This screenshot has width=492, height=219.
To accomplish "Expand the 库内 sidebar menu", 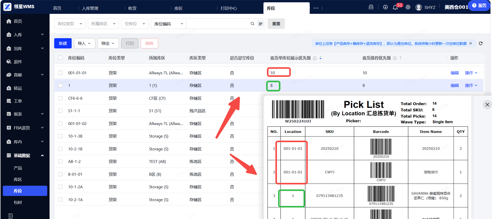I will coord(25,142).
